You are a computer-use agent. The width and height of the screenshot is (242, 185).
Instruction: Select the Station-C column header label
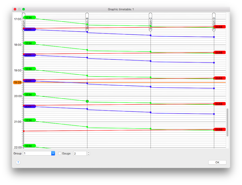click(x=150, y=22)
